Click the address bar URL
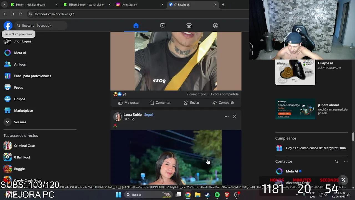355x200 pixels. pos(55,14)
